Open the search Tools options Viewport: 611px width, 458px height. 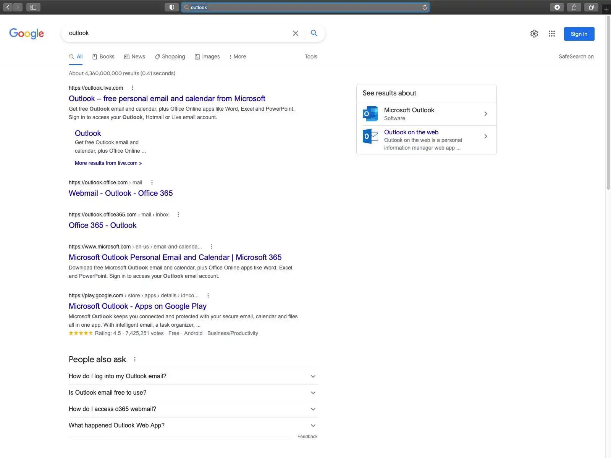[x=311, y=56]
